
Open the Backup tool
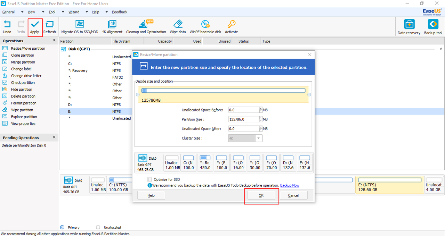coord(433,27)
